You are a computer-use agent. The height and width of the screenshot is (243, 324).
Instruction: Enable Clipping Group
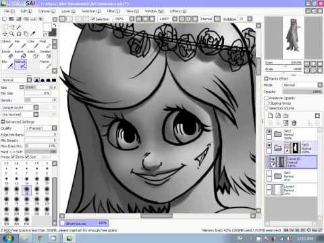pos(267,103)
